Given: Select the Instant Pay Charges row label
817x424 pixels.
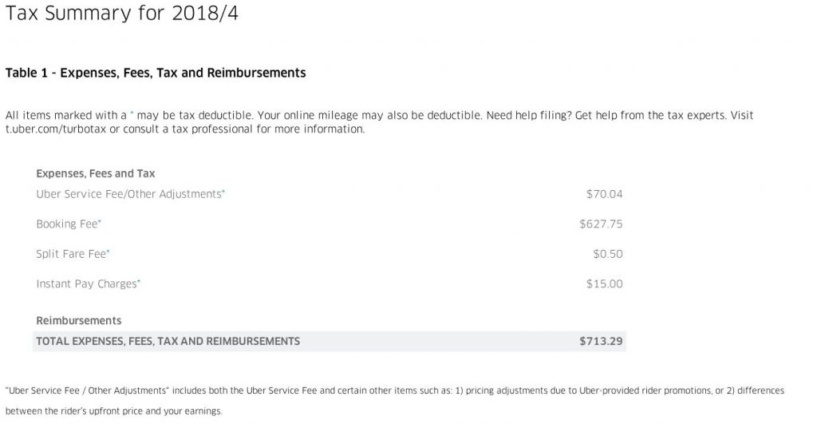Looking at the screenshot, I should pyautogui.click(x=86, y=284).
